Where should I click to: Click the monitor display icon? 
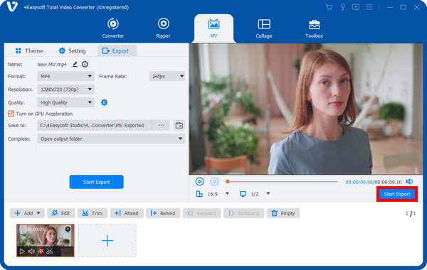[243, 194]
